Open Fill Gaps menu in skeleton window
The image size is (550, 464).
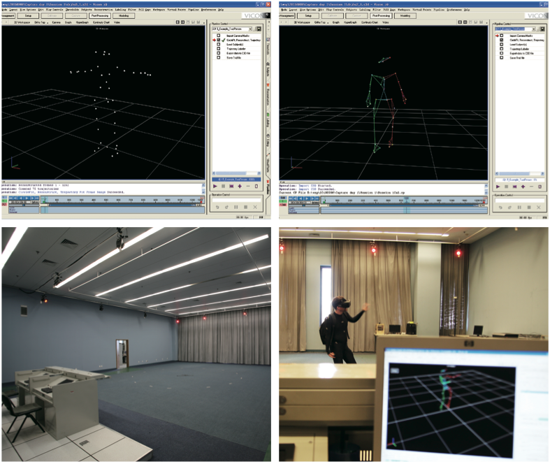click(x=390, y=10)
